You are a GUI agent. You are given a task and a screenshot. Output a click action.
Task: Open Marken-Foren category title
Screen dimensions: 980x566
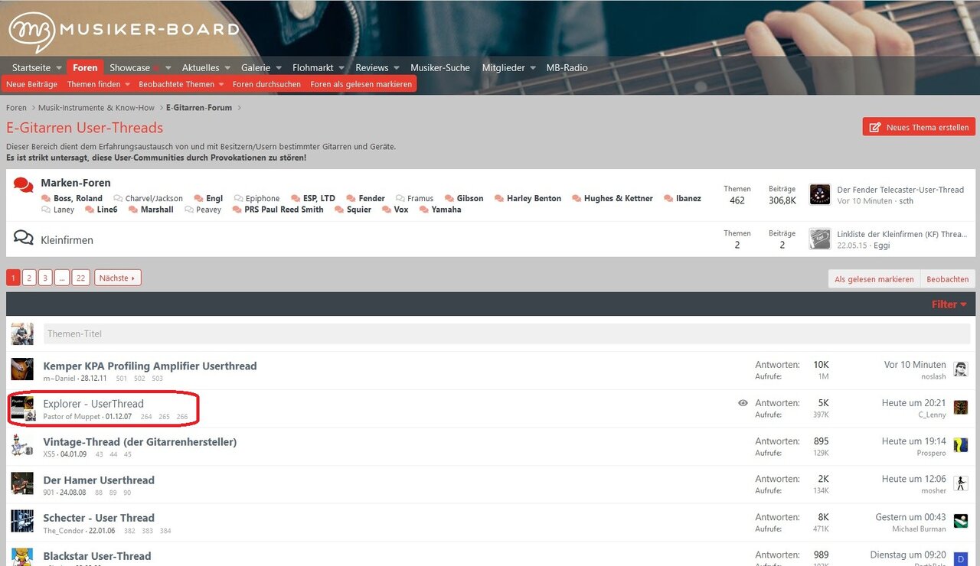click(76, 183)
